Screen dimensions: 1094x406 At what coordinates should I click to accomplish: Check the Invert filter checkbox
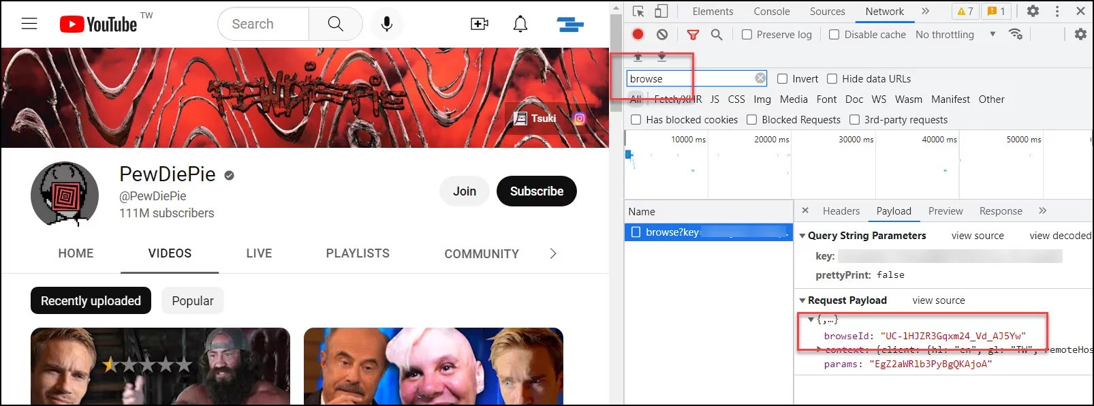[782, 79]
